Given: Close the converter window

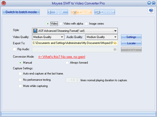Looking at the screenshot, I should (154, 3).
